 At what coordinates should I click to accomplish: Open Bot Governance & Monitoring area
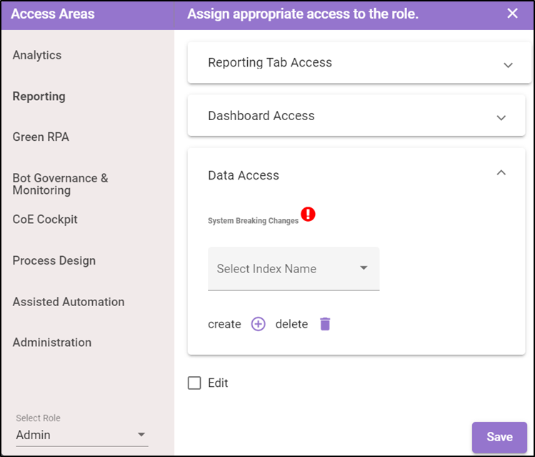click(x=61, y=184)
